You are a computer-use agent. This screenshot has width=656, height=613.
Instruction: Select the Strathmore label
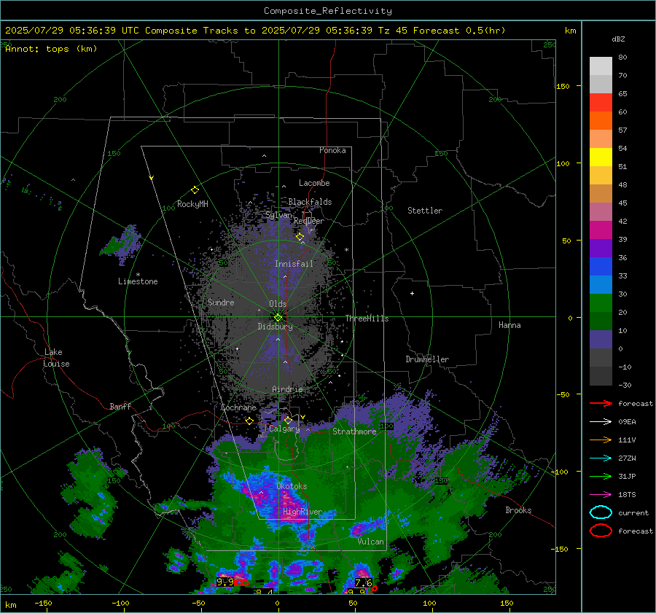(x=354, y=432)
